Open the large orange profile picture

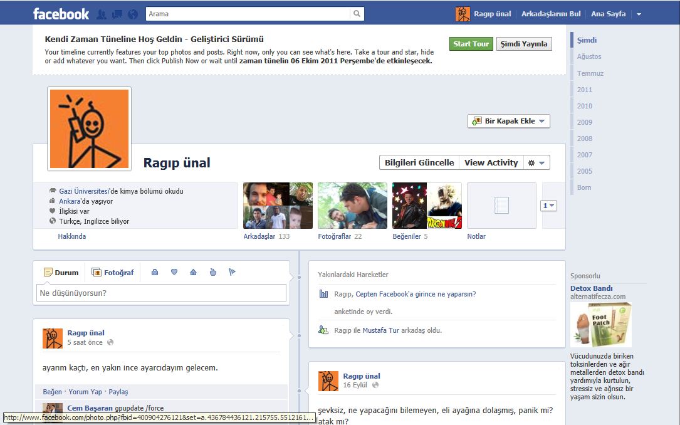[x=90, y=129]
